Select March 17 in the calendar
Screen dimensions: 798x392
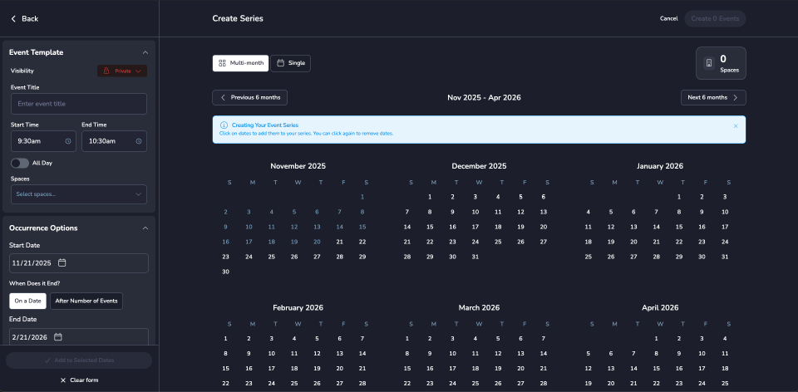(x=452, y=369)
